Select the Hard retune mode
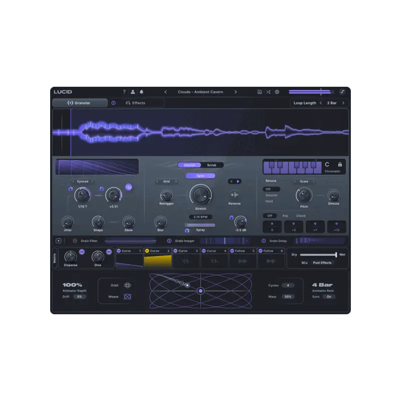The height and width of the screenshot is (401, 401). tap(269, 202)
